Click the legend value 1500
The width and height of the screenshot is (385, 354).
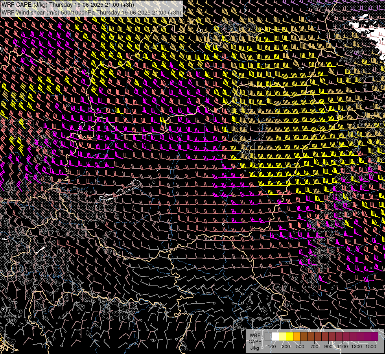[371, 347]
